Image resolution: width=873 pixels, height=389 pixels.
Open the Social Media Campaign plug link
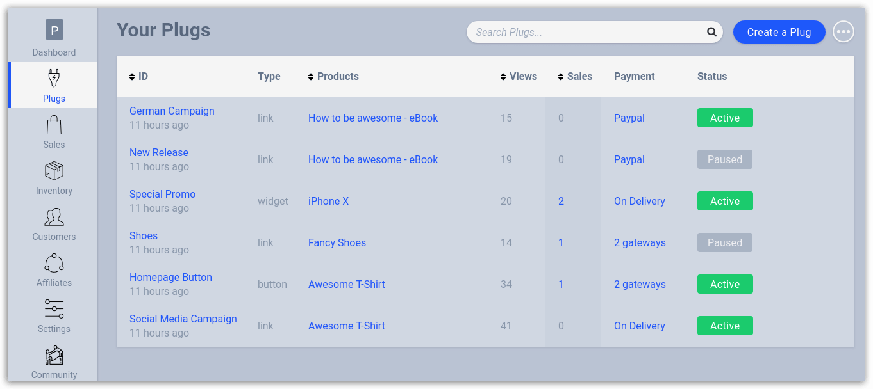tap(183, 319)
